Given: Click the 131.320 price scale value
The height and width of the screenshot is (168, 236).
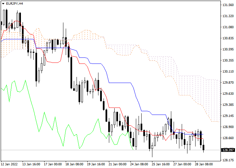Looking at the screenshot, I should 228,16.
